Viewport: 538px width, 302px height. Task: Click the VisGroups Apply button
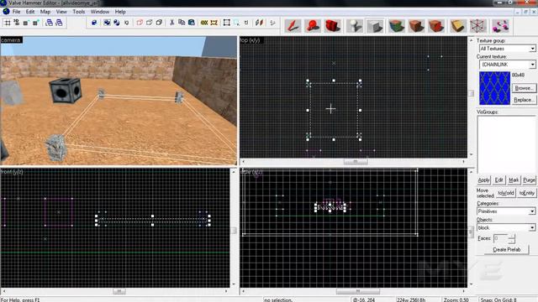click(484, 180)
